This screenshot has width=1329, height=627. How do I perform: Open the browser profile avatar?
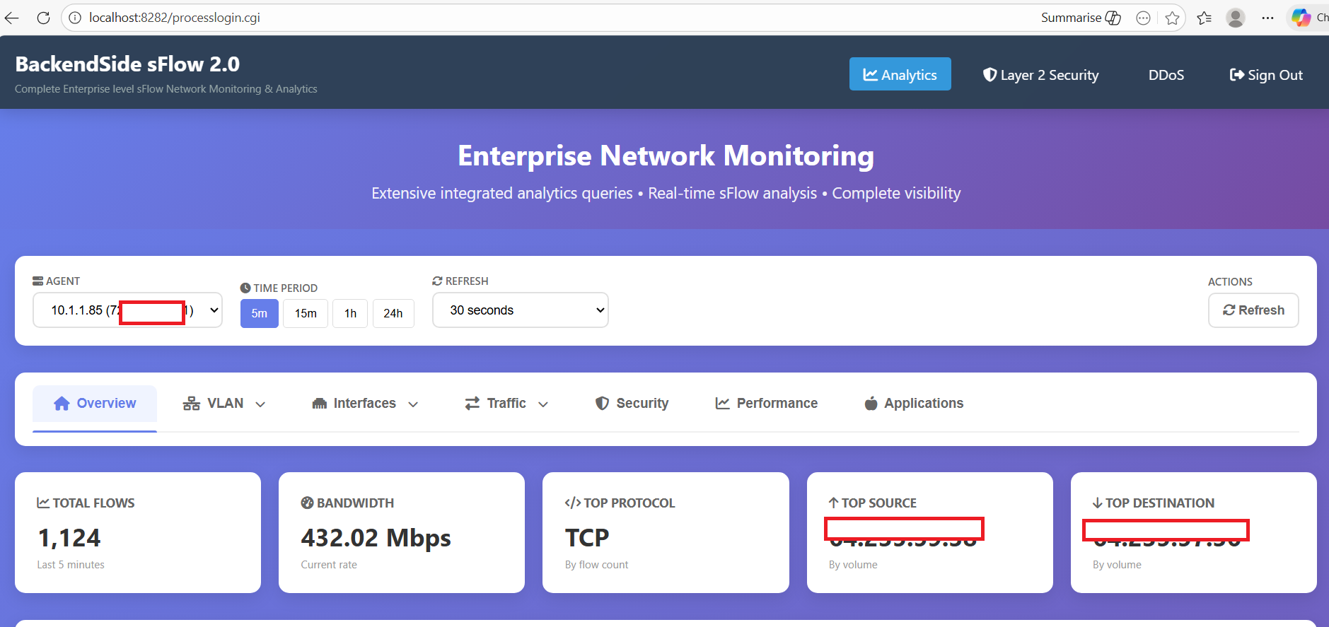coord(1236,18)
